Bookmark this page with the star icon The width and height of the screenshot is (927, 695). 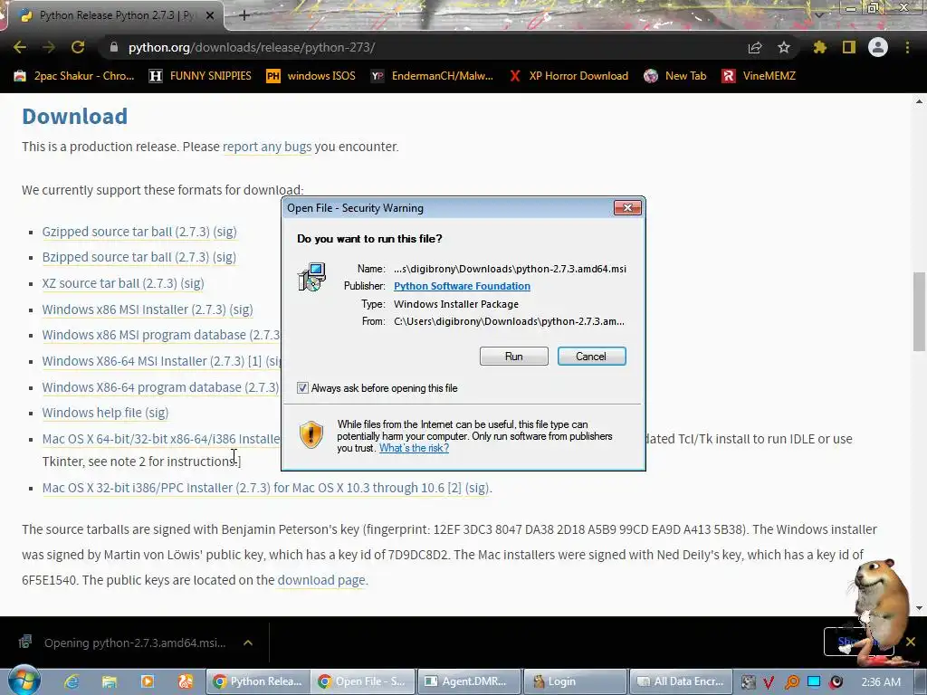(x=784, y=47)
